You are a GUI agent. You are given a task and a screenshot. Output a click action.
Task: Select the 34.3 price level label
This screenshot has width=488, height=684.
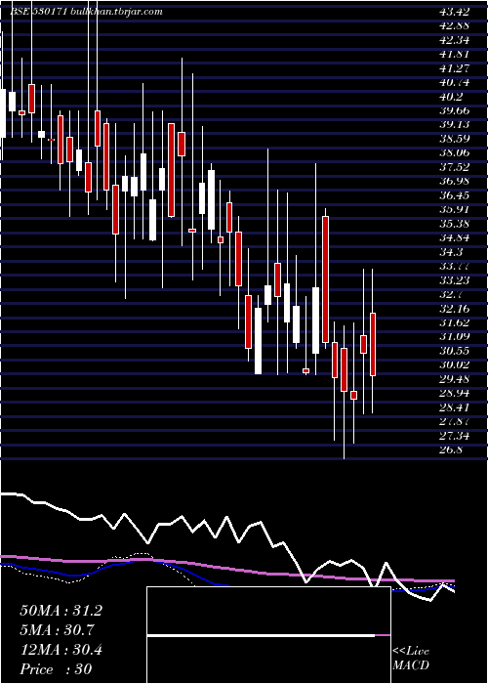[x=451, y=252]
